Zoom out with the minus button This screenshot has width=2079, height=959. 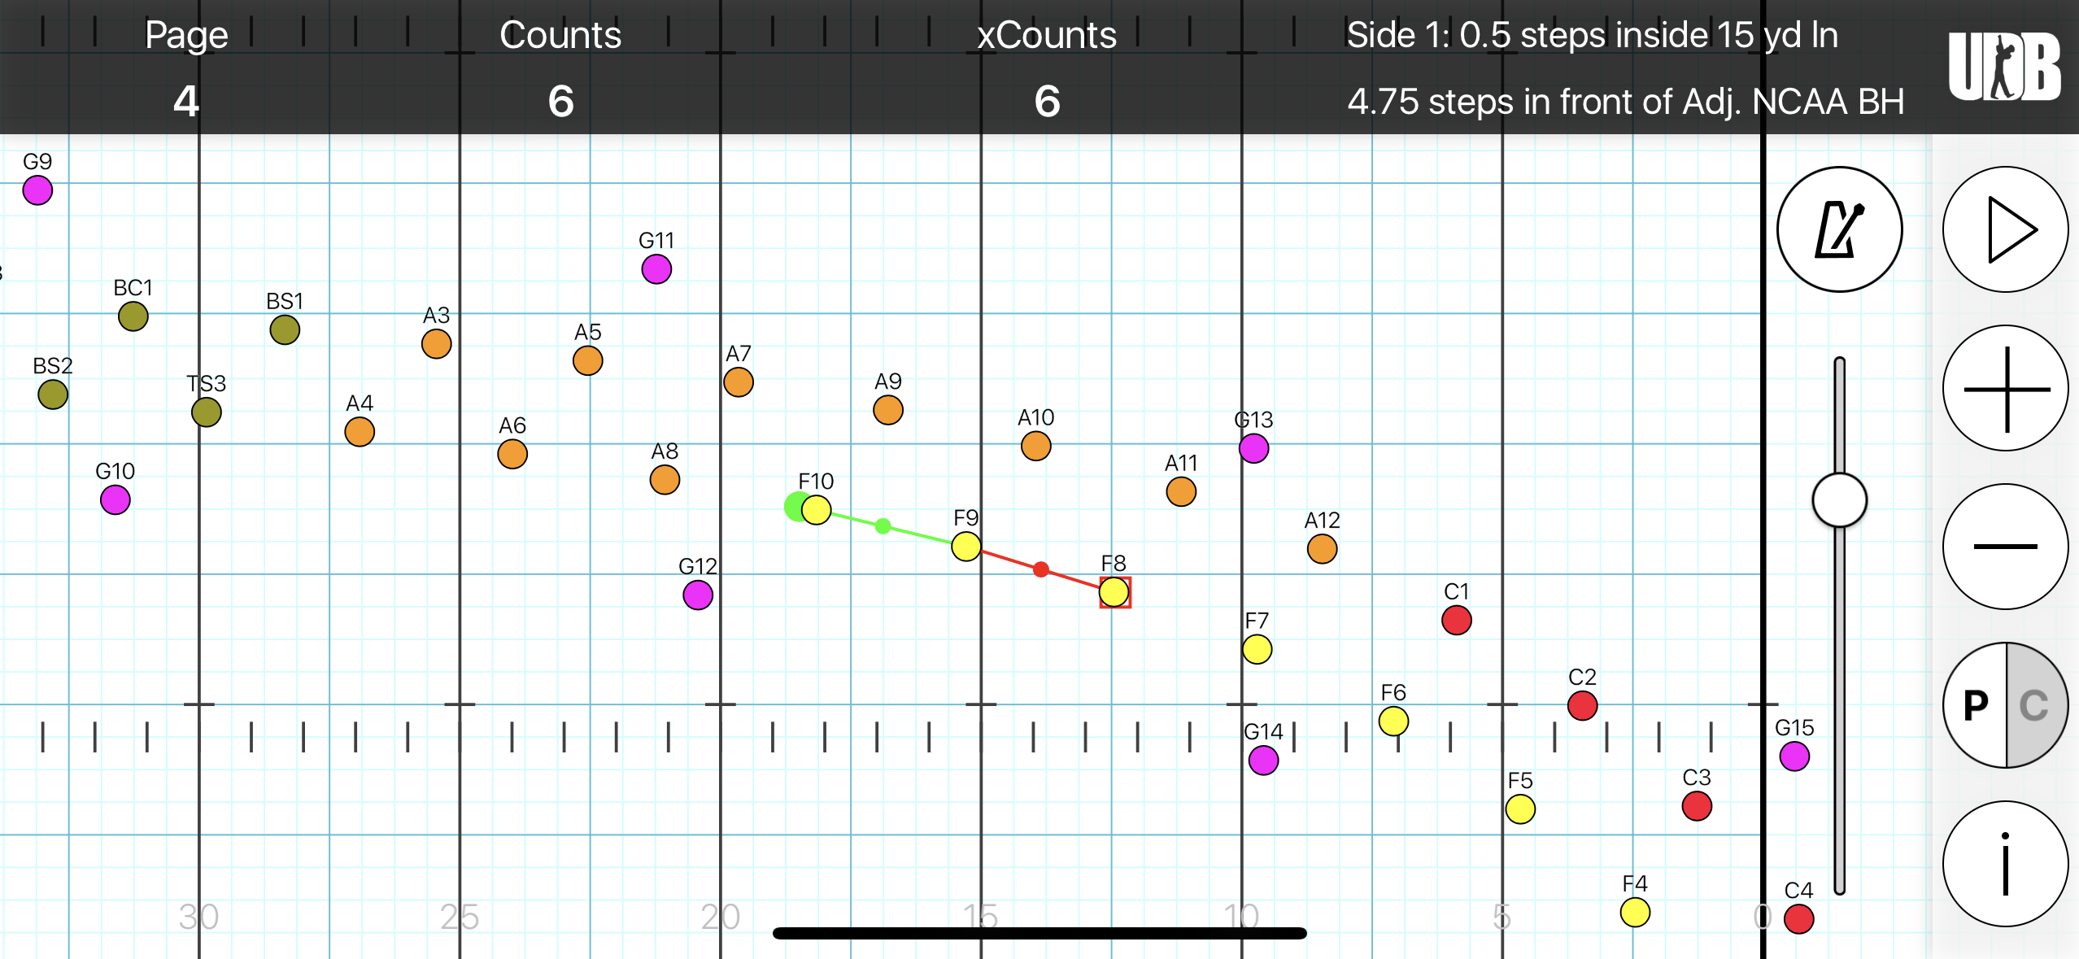click(x=2005, y=547)
